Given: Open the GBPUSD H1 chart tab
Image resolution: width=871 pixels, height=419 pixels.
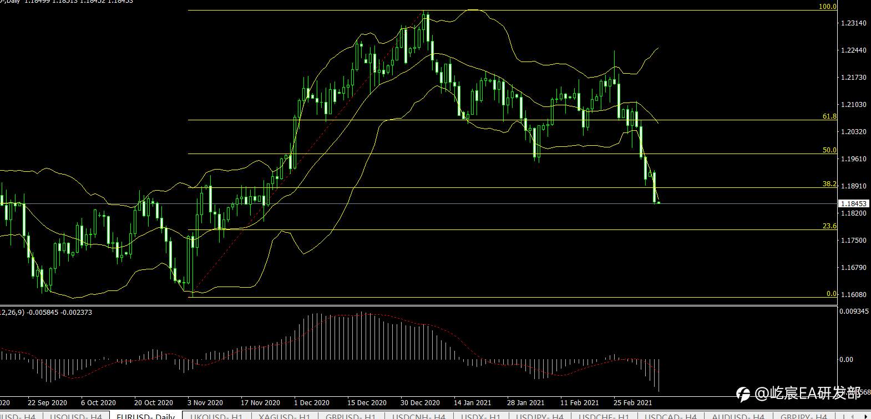Looking at the screenshot, I should coord(351,416).
